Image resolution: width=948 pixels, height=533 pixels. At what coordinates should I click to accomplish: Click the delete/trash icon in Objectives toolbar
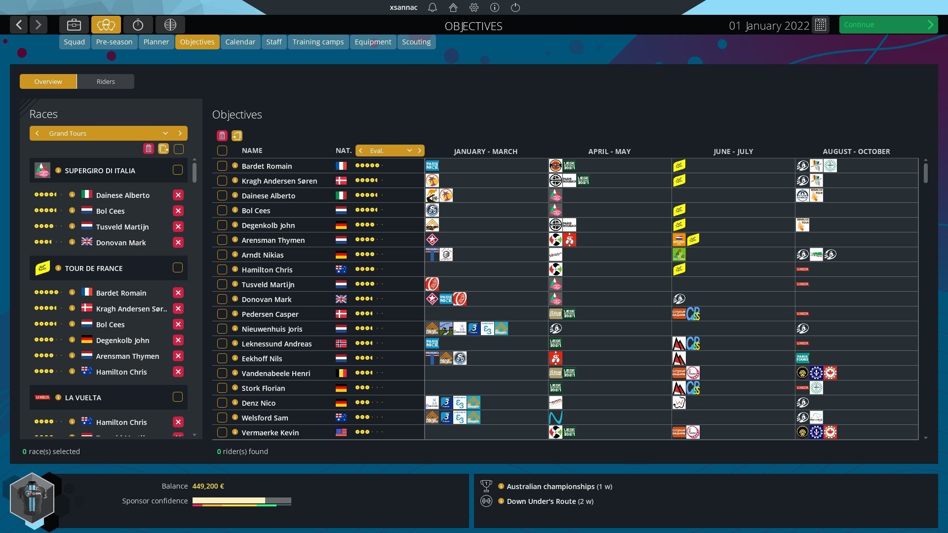tap(222, 134)
